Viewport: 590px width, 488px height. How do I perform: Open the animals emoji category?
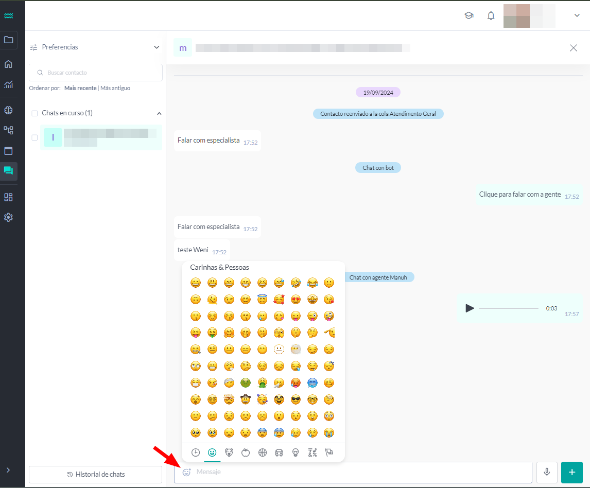[229, 452]
